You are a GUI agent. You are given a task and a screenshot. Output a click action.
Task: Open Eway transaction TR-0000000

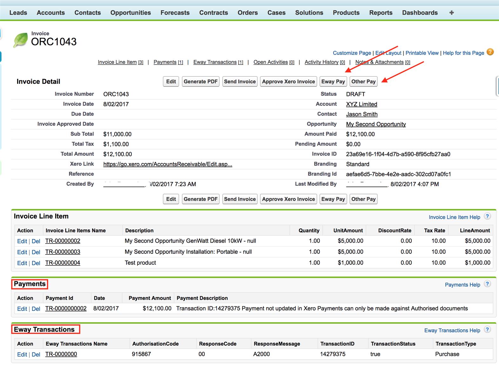click(x=61, y=354)
